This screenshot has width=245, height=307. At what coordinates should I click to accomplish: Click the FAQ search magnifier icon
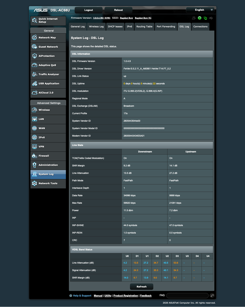point(212,295)
